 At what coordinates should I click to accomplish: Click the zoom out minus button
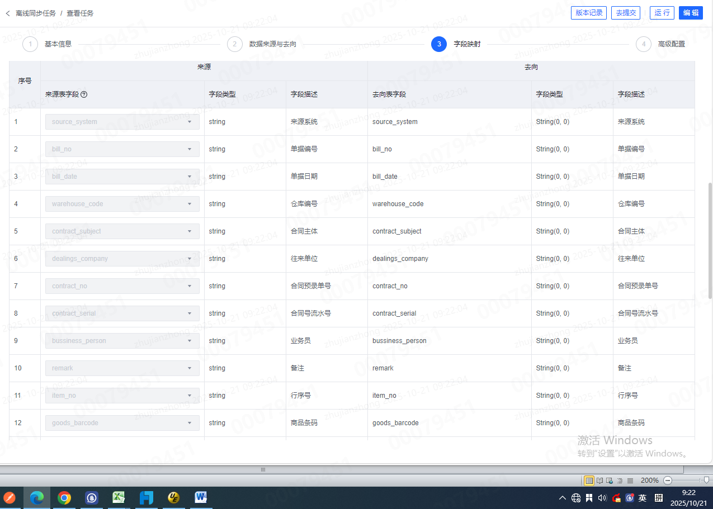667,481
